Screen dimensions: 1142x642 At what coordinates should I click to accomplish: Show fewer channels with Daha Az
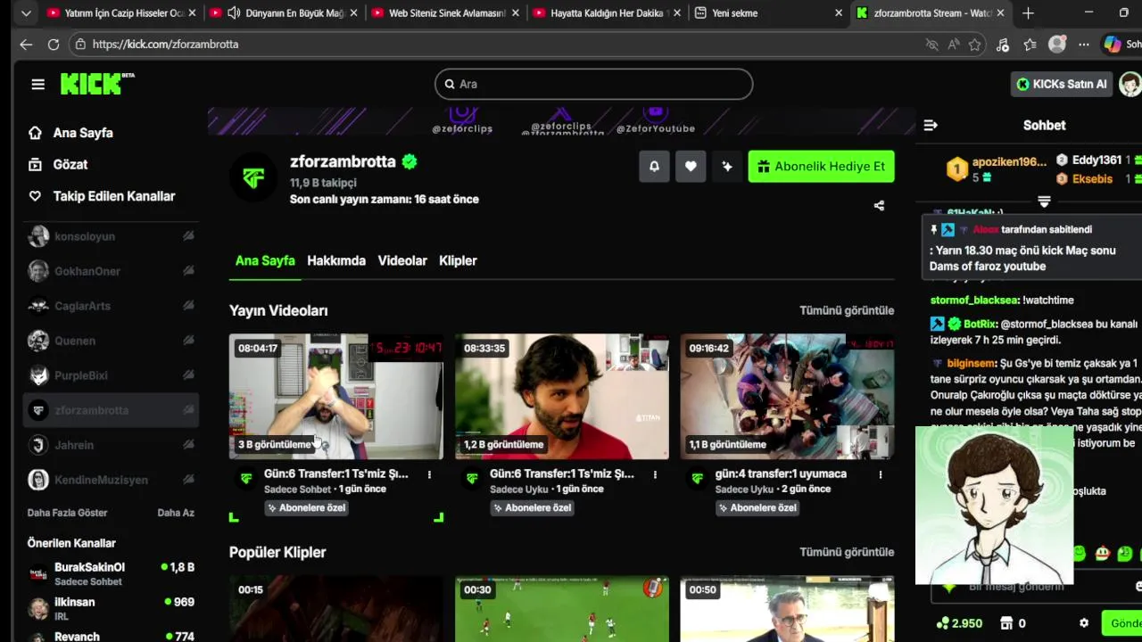click(176, 513)
